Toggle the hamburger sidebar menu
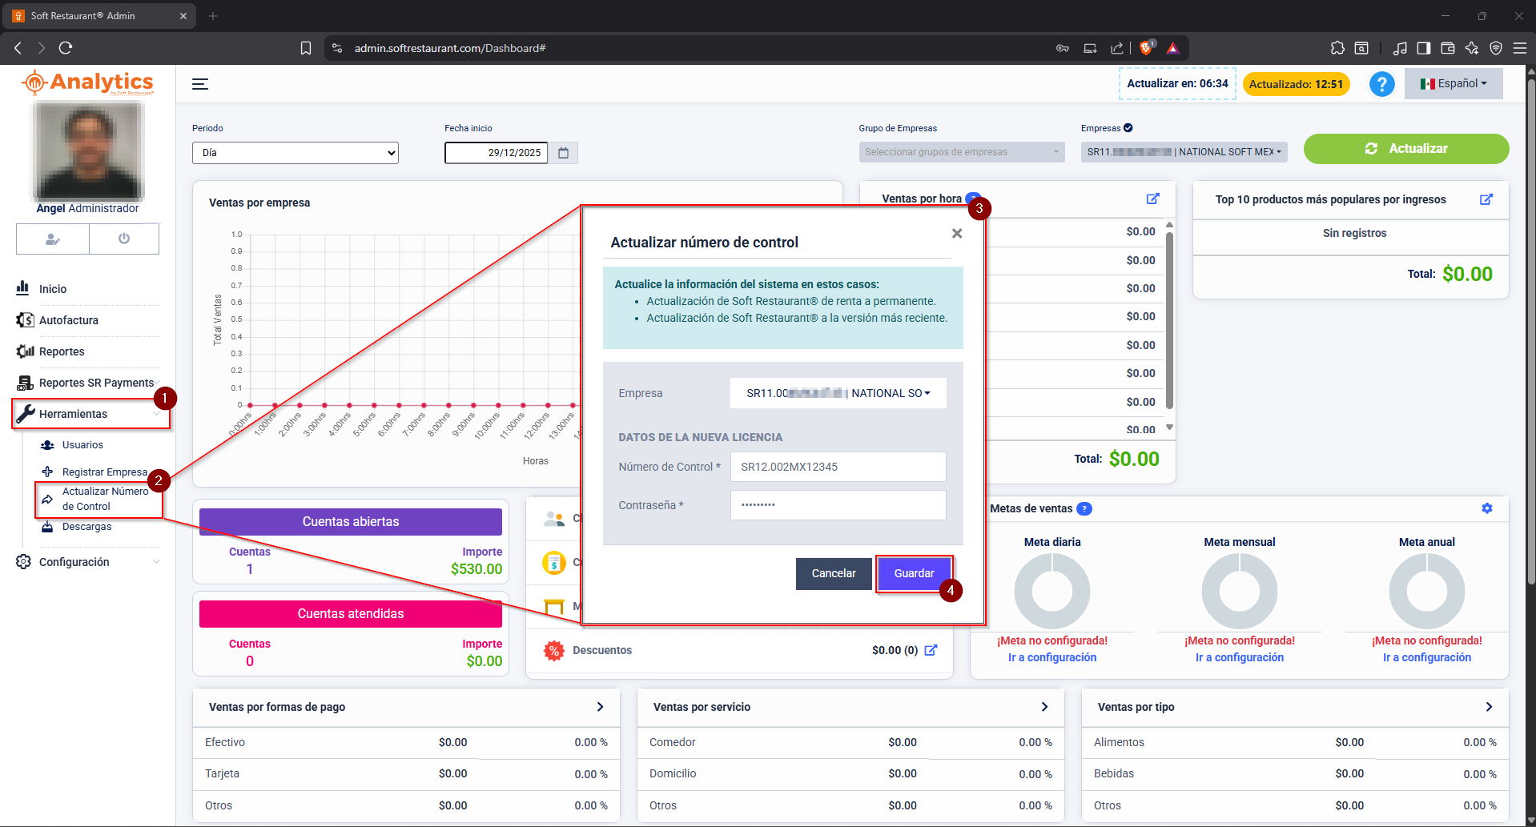 tap(200, 84)
